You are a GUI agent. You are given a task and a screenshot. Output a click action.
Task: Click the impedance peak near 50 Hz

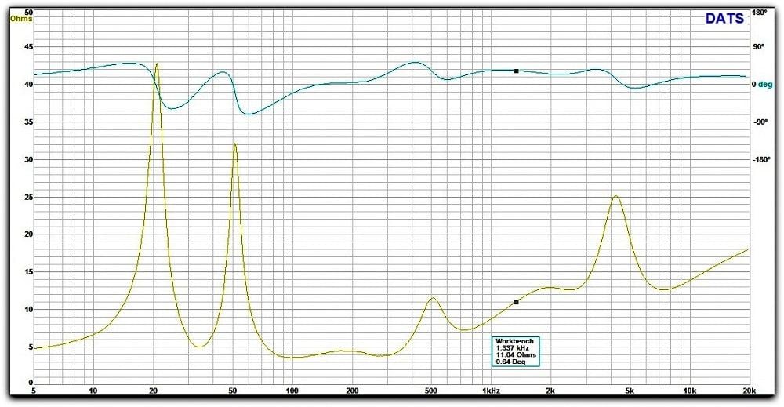coord(234,144)
